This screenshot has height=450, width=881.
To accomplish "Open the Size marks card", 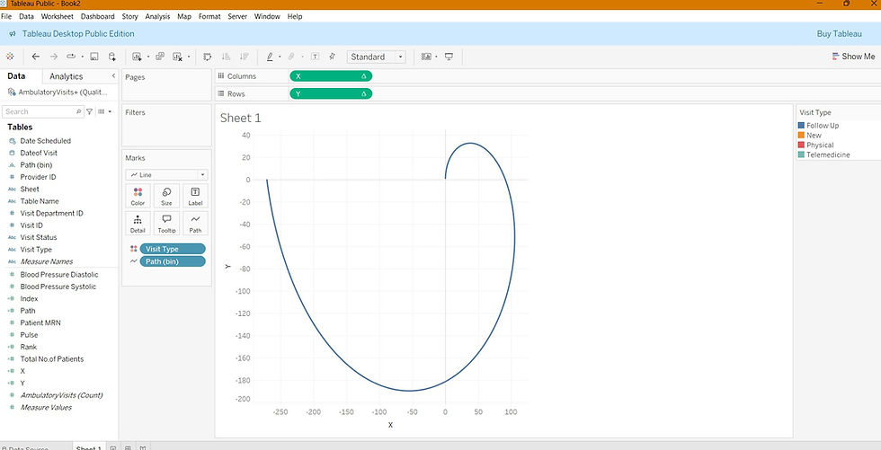I will pos(166,196).
